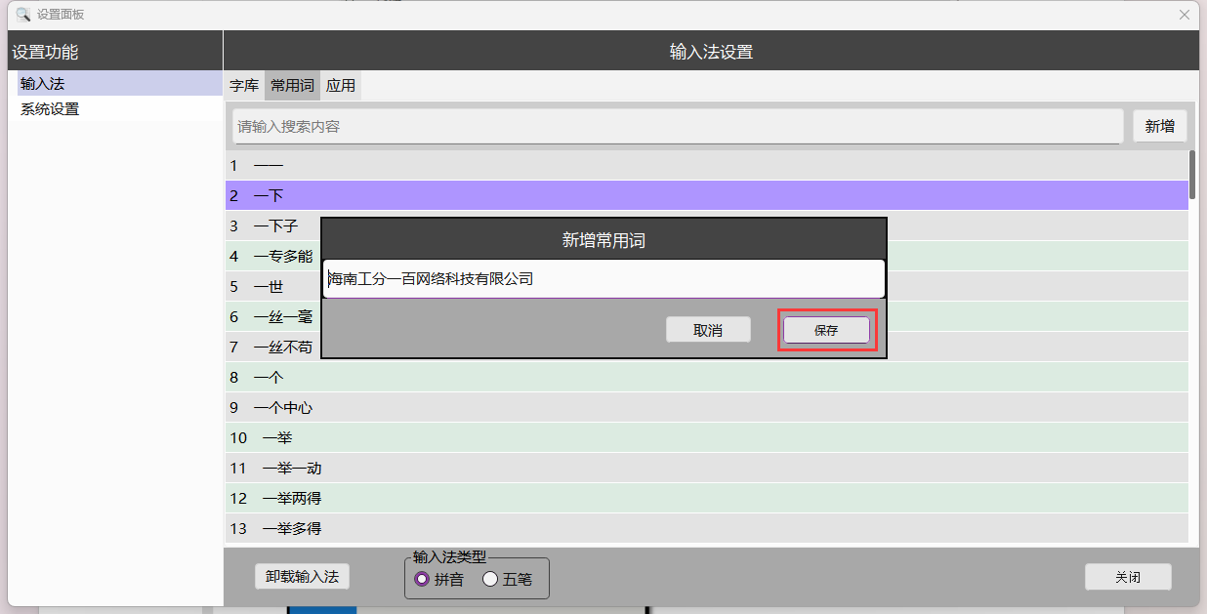
Task: Select row 7 一丝不苟
Action: 272,347
